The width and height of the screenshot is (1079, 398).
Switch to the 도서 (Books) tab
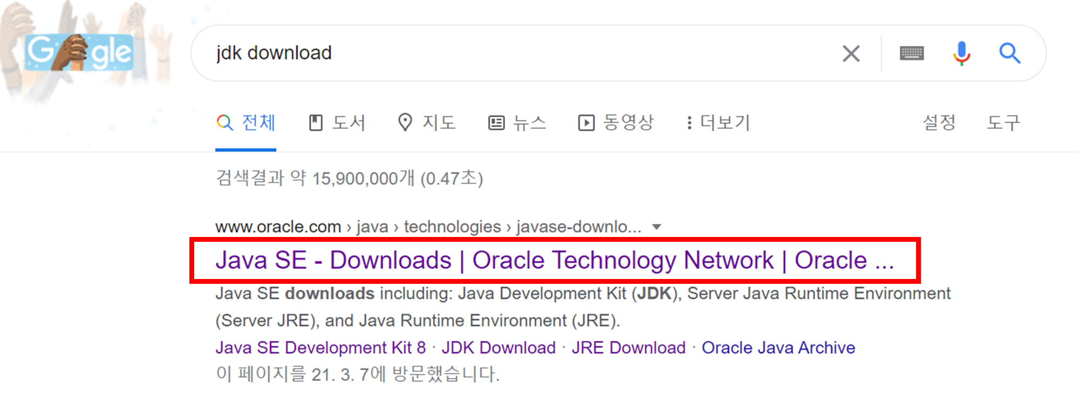point(337,123)
